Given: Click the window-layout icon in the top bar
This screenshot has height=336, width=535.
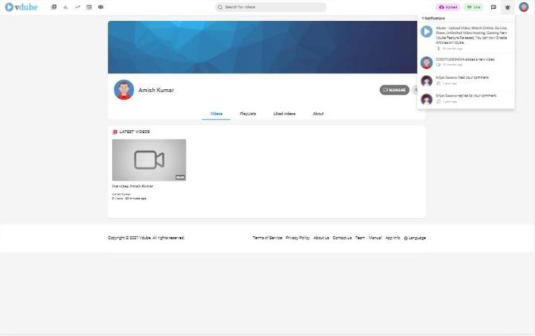Looking at the screenshot, I should point(89,7).
